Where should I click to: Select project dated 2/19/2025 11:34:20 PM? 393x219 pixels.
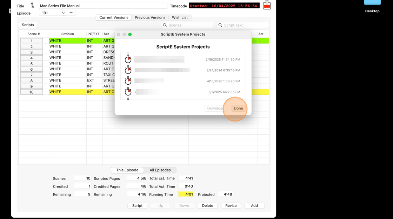point(183,59)
